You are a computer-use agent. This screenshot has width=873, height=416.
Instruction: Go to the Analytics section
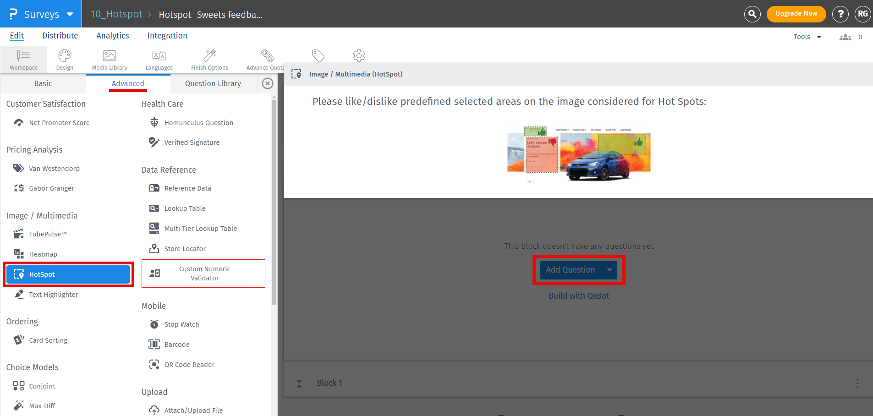pos(113,36)
